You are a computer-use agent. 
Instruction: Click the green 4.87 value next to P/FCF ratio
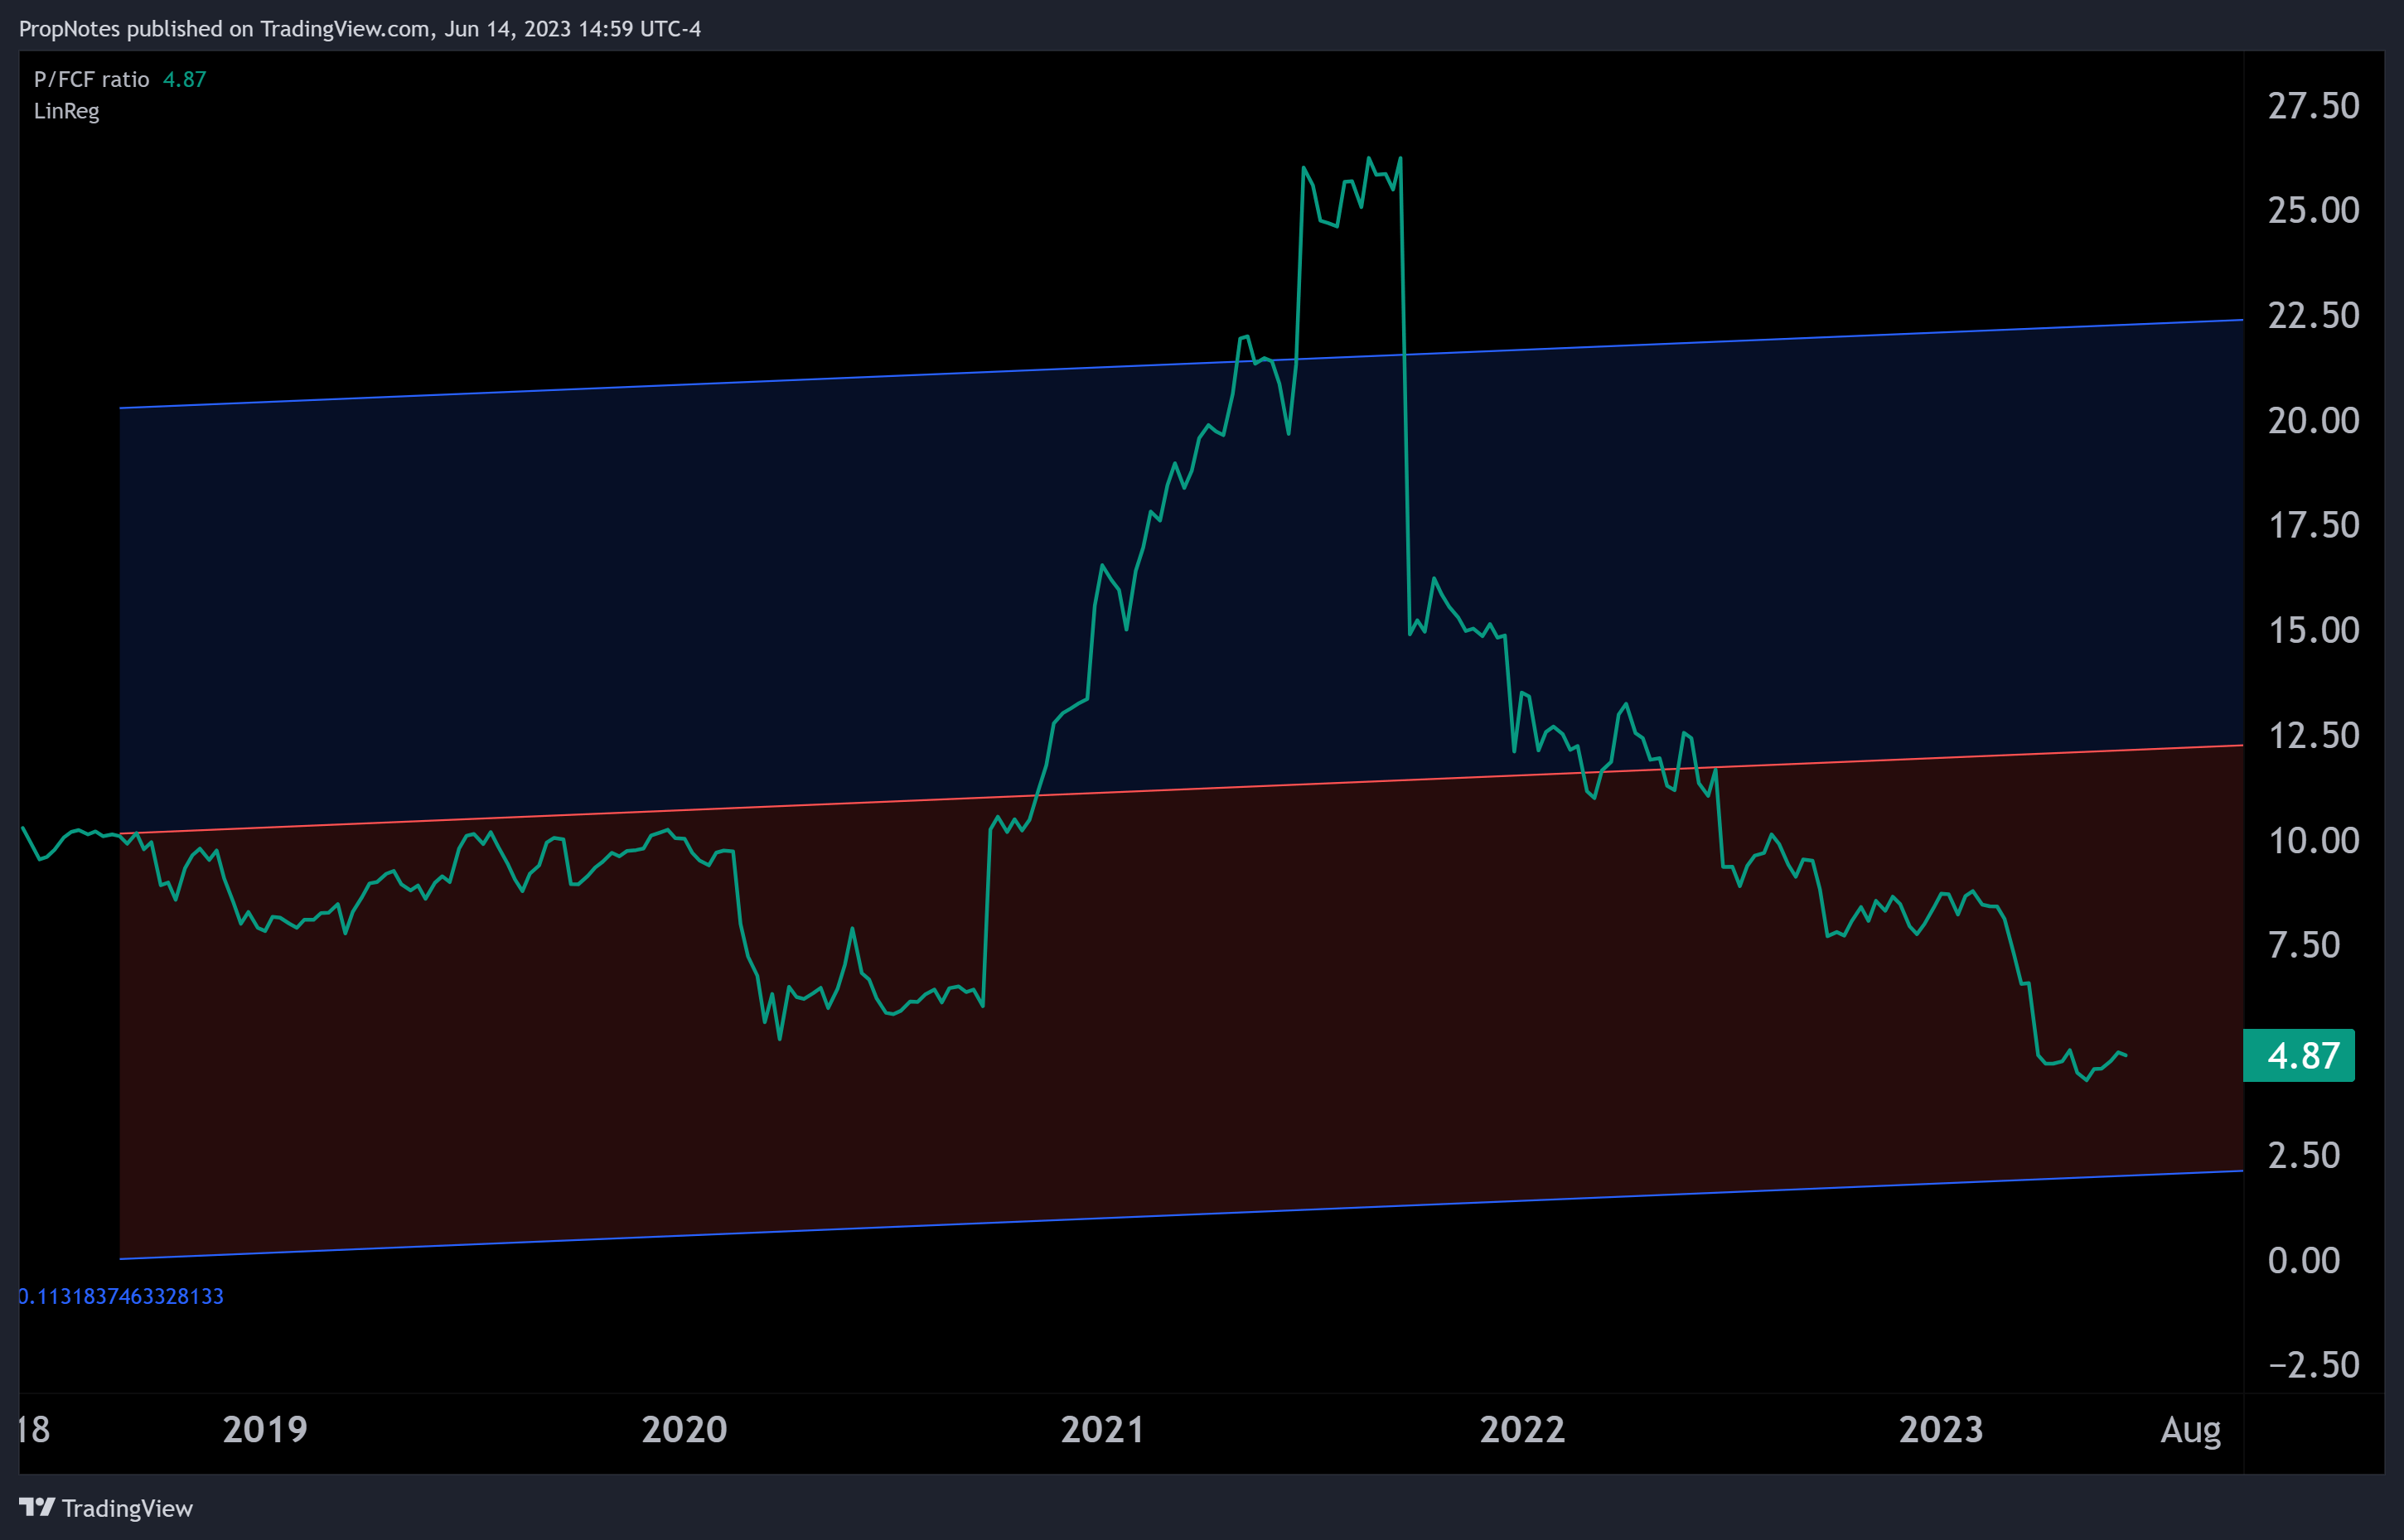pos(185,79)
